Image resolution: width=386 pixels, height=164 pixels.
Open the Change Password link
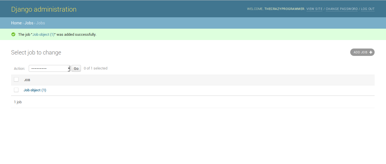click(x=342, y=9)
